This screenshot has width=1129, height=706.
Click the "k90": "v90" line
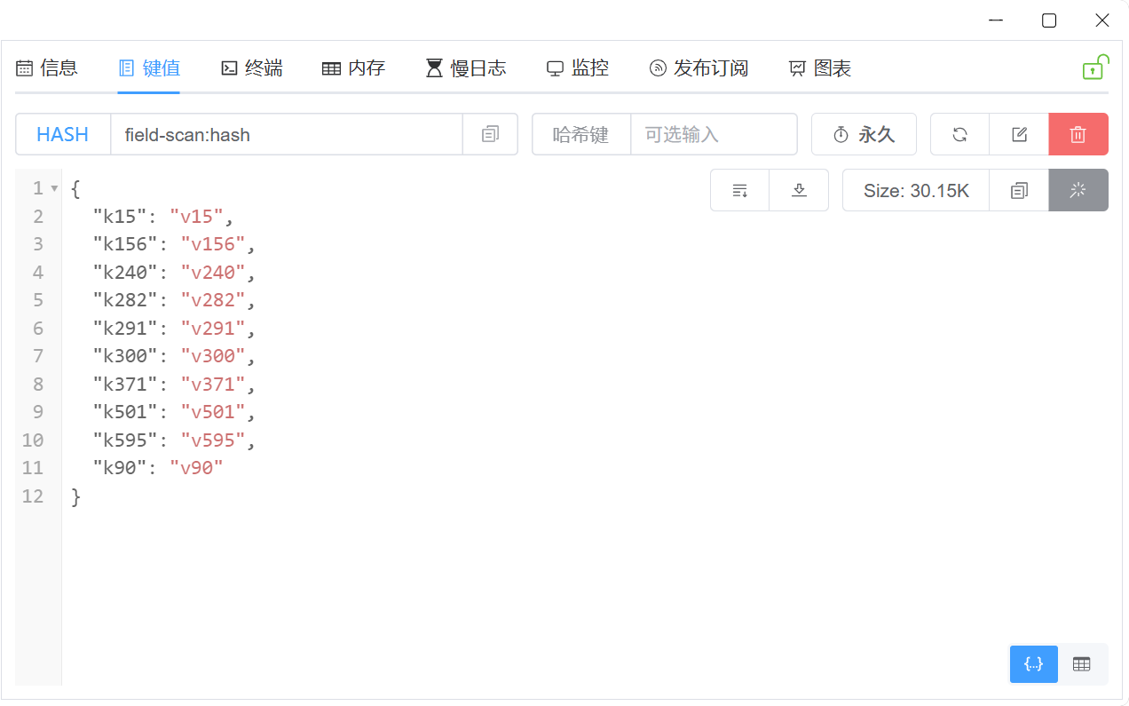click(x=157, y=468)
